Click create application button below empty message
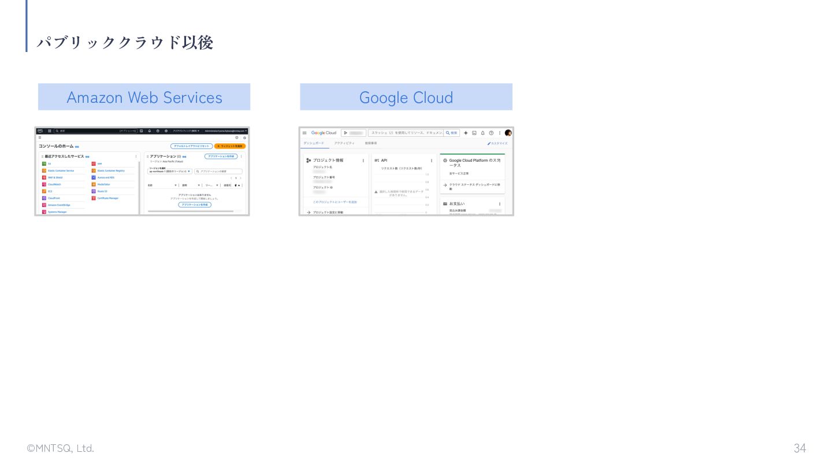 [195, 205]
